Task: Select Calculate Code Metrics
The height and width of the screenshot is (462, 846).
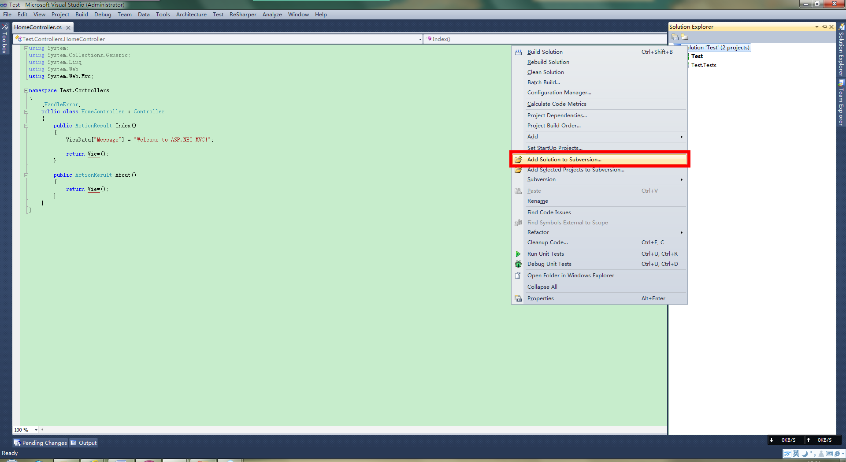Action: coord(599,104)
